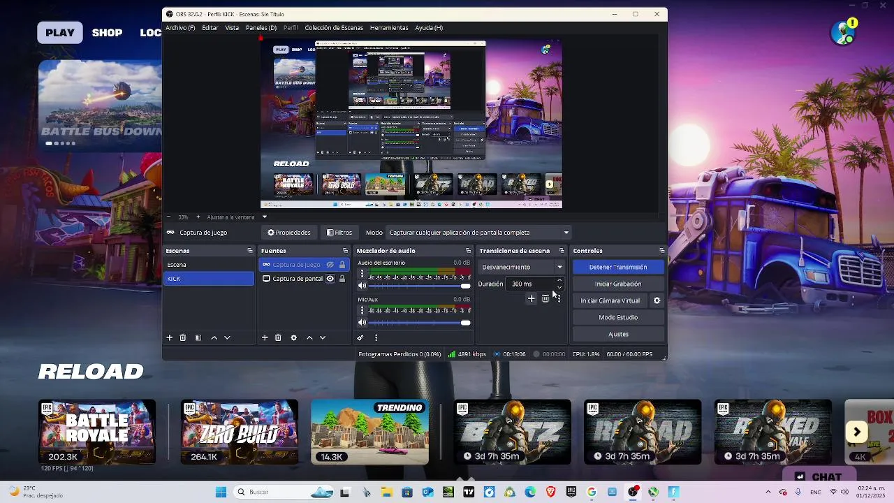Adjust Mic/Aux volume slider
Image resolution: width=894 pixels, height=503 pixels.
[419, 322]
